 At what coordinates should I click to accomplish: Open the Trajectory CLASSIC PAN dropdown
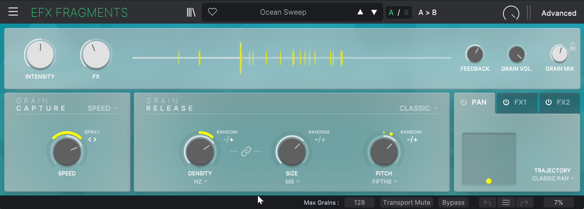tap(553, 178)
